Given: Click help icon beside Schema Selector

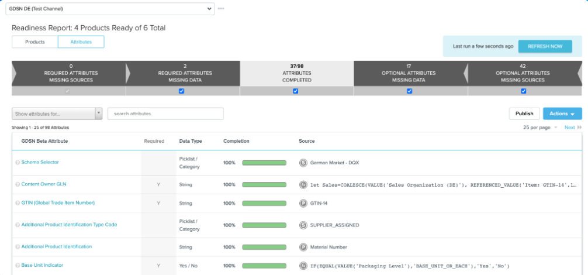Looking at the screenshot, I should pos(18,163).
